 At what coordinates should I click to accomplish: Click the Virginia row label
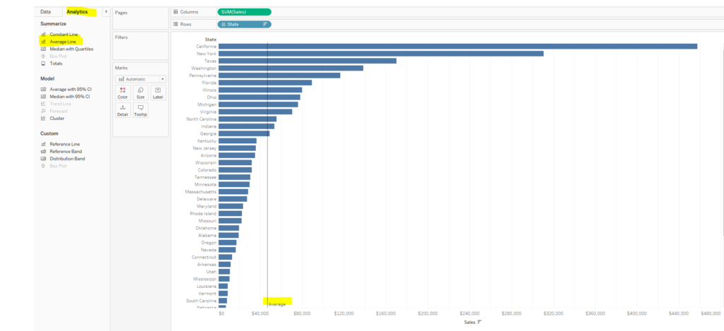pyautogui.click(x=209, y=112)
